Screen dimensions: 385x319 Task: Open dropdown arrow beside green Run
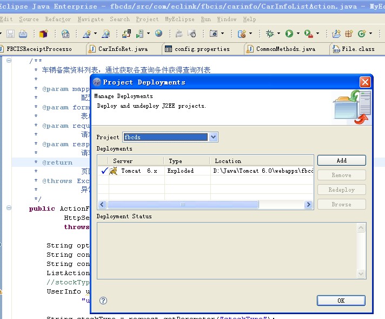point(298,33)
